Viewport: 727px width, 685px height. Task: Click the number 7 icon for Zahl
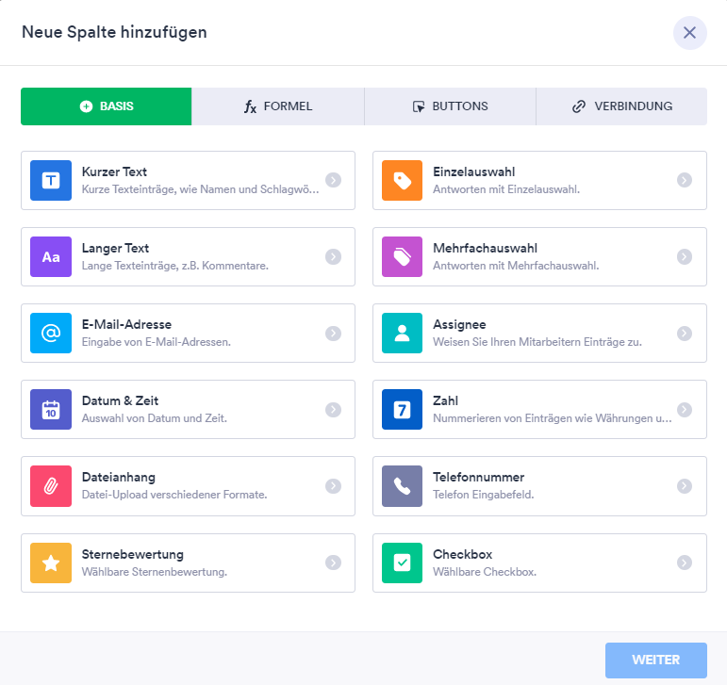(402, 410)
